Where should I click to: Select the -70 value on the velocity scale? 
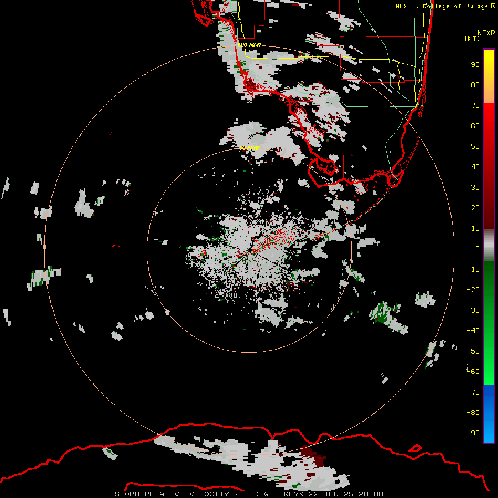click(x=473, y=392)
